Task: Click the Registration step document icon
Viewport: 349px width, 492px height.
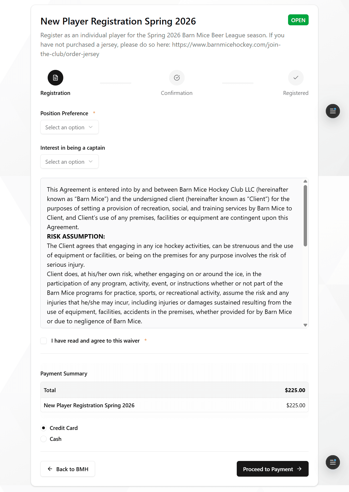Action: pyautogui.click(x=55, y=77)
